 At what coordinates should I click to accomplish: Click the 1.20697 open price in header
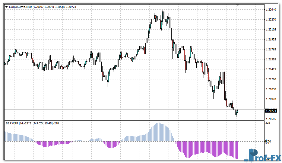tap(39, 7)
